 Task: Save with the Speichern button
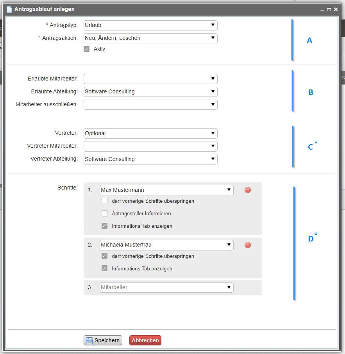[x=103, y=340]
